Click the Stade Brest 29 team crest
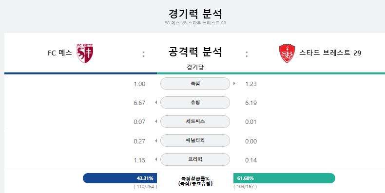 (x=287, y=53)
